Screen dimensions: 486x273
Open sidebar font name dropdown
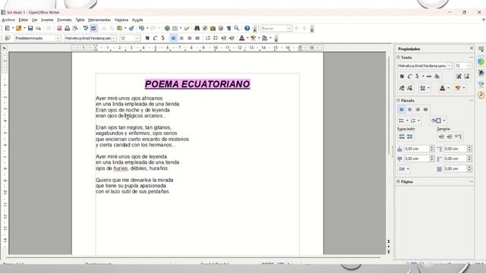pos(449,66)
